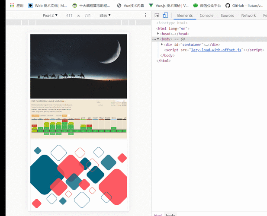Open the 85% zoom dropdown
Screen dimensions: 267x216
coord(105,16)
